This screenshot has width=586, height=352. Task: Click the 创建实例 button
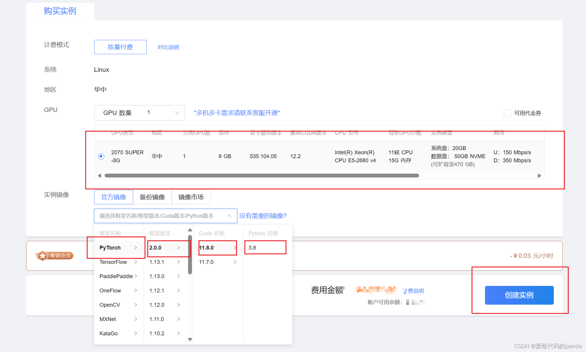click(519, 295)
